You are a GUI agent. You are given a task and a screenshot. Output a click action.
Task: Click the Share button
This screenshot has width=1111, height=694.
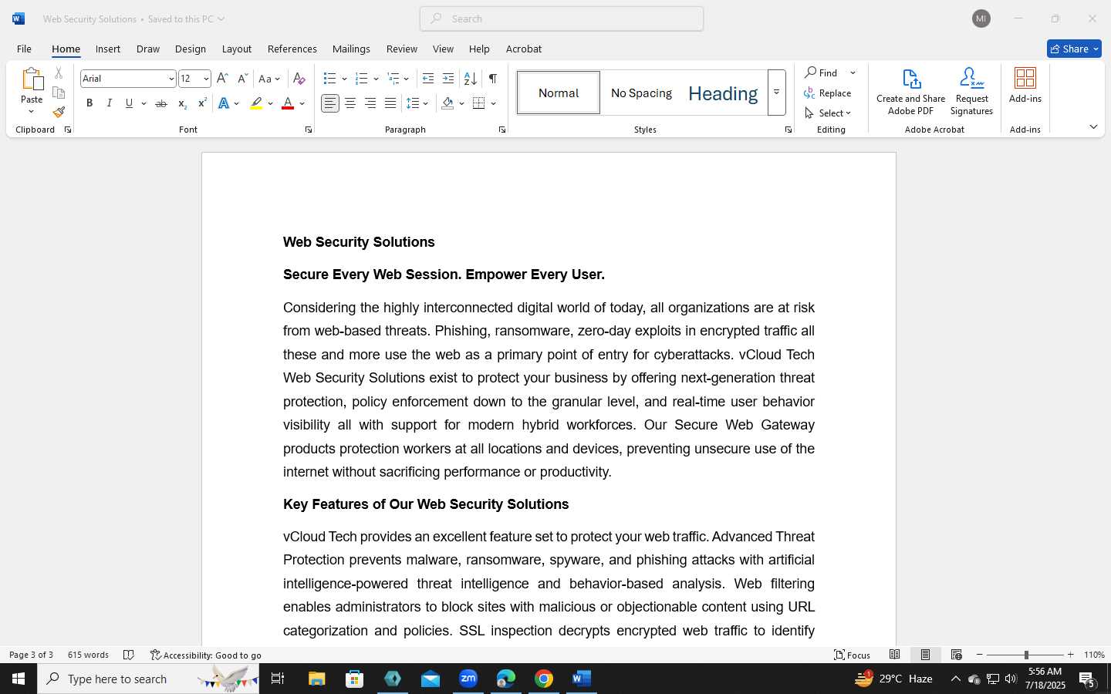coord(1074,49)
